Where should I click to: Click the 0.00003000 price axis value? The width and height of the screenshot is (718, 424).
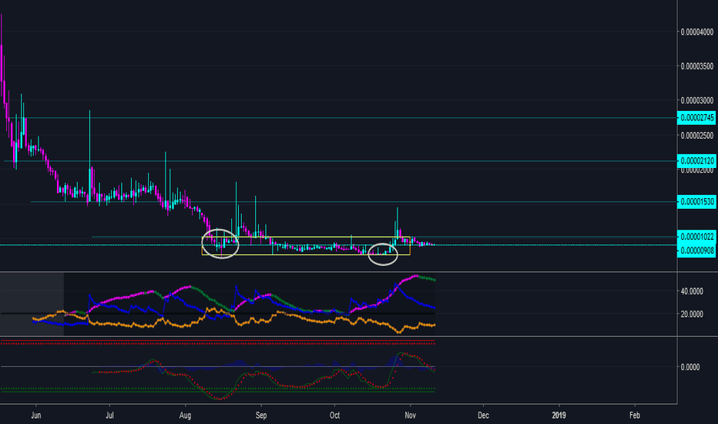point(697,100)
